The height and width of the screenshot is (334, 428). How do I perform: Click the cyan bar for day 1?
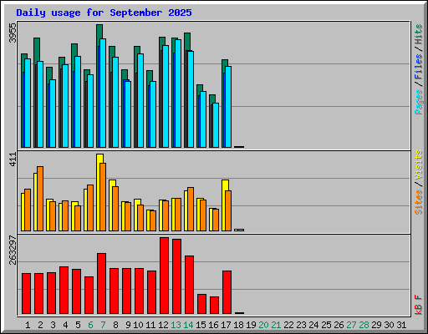click(28, 103)
